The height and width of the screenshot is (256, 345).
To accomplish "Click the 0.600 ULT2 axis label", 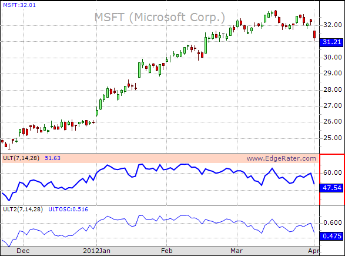I will (x=333, y=222).
